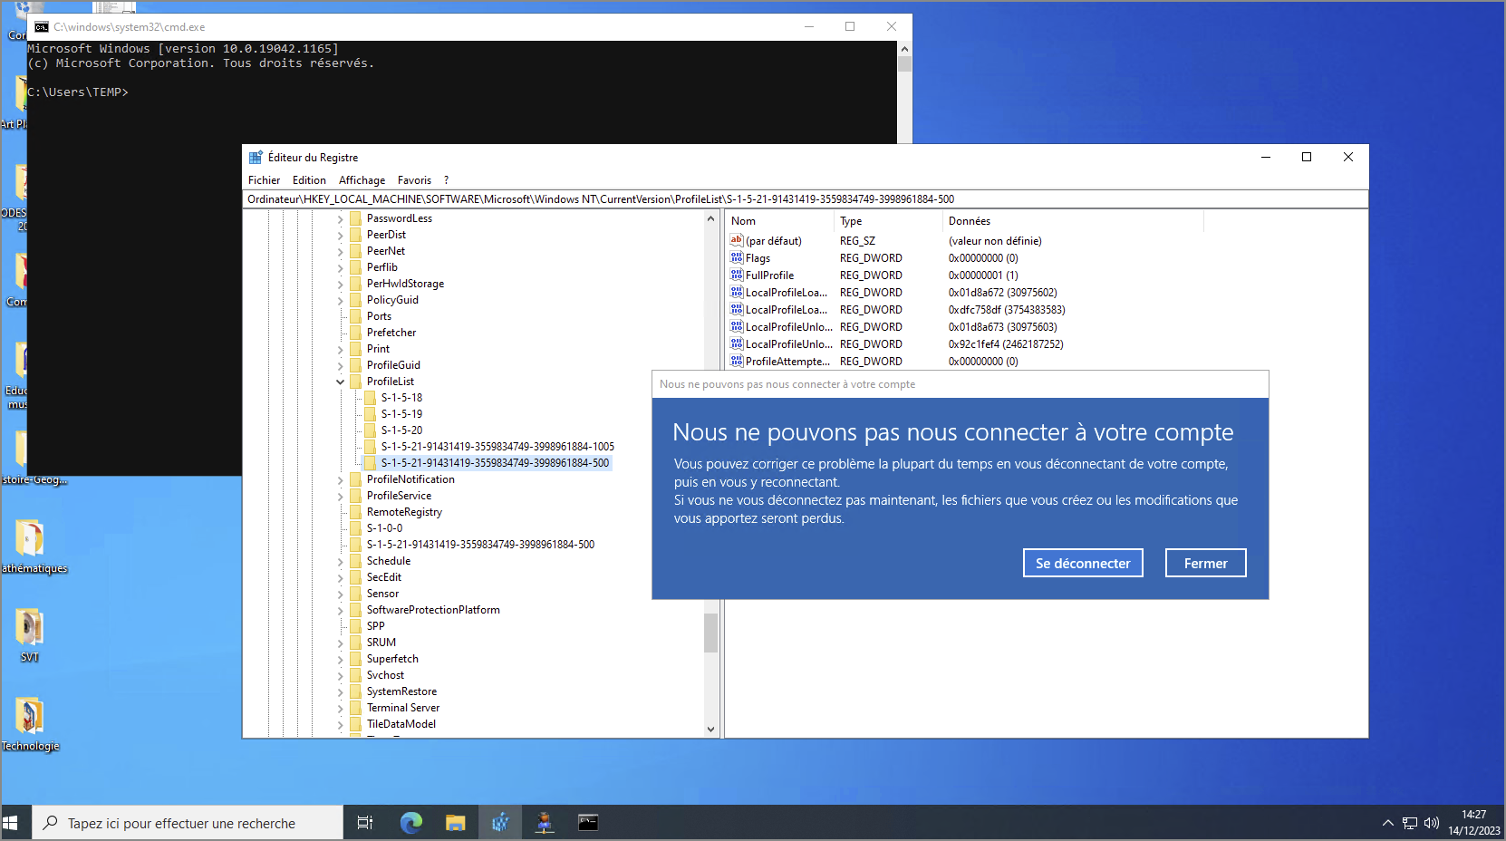Click the Flags DWORD value icon
The height and width of the screenshot is (841, 1506).
[737, 257]
